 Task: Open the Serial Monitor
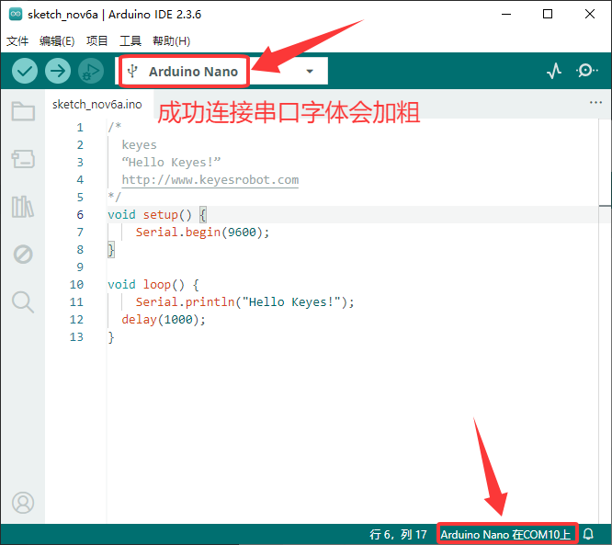pos(586,71)
